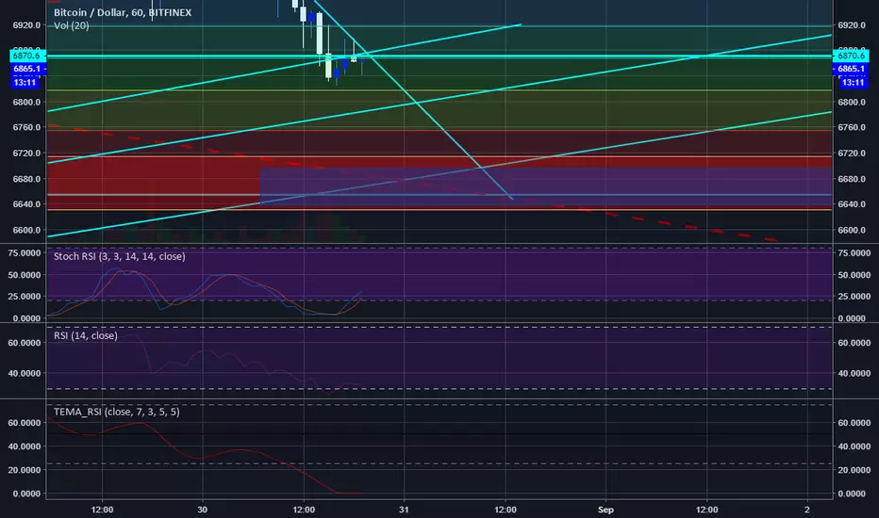Screen dimensions: 879x518
Task: Click the 13:11 countdown badge on left axis
Action: pyautogui.click(x=25, y=82)
